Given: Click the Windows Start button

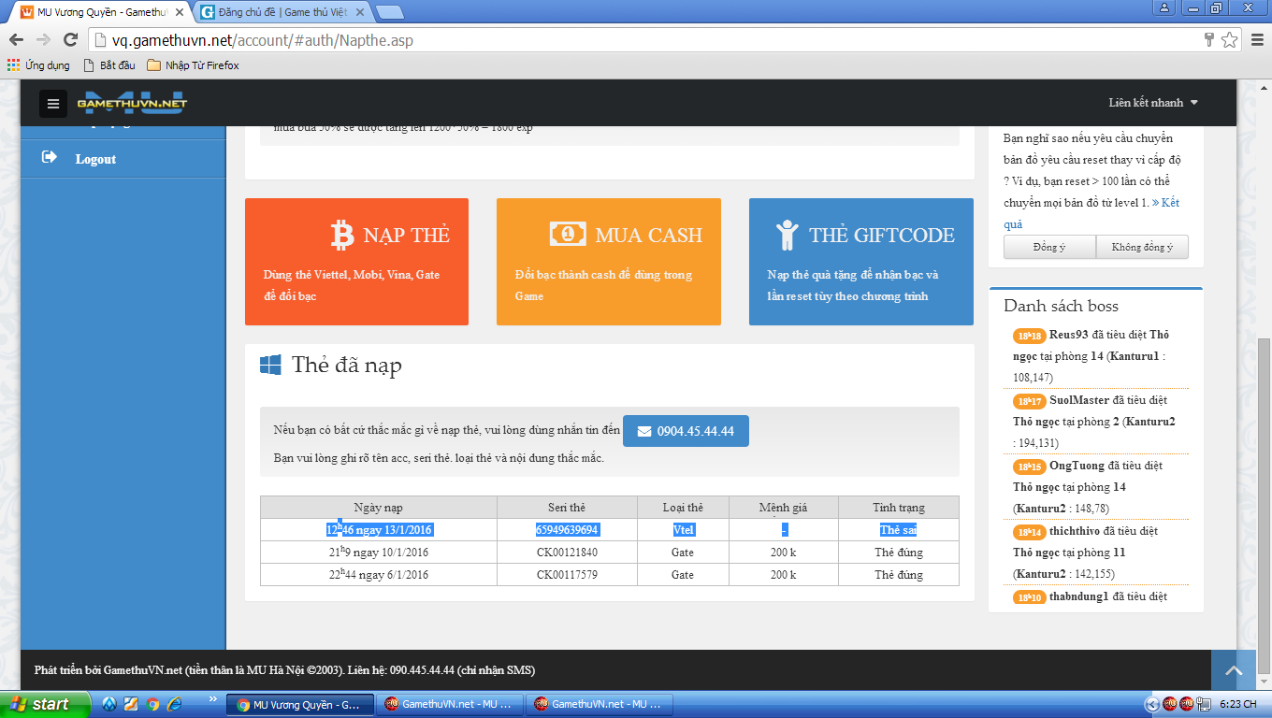Looking at the screenshot, I should [x=45, y=704].
